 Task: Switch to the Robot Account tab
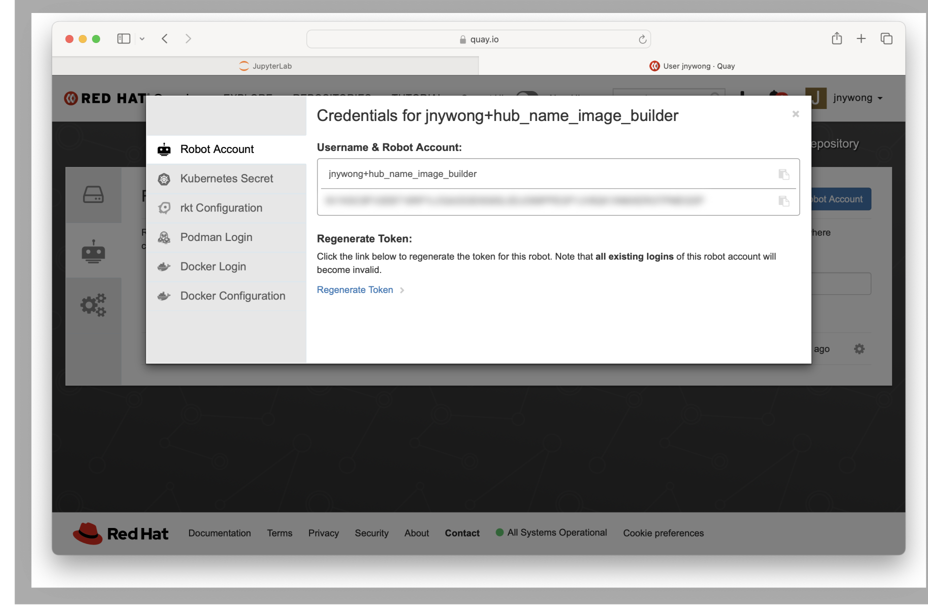(217, 149)
